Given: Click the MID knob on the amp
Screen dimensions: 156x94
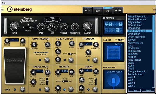Looking at the screenshot, I should click(x=52, y=27).
